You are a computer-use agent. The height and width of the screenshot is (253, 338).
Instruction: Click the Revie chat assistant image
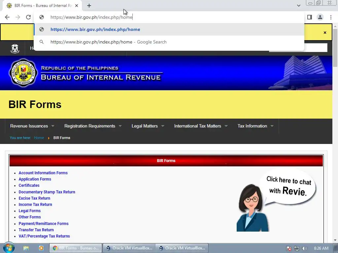click(276, 201)
